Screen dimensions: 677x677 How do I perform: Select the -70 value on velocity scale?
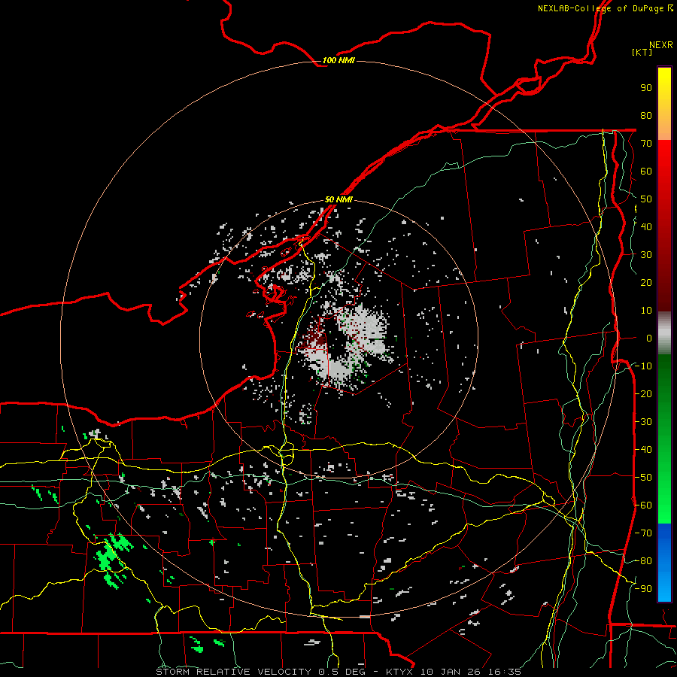pos(644,533)
